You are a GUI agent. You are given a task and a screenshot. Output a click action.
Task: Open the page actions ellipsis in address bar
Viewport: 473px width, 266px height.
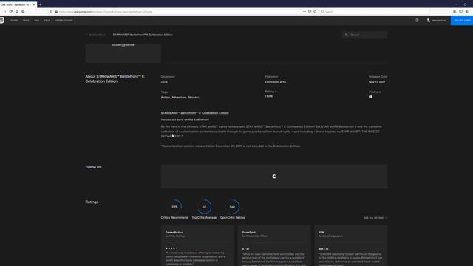pos(304,12)
